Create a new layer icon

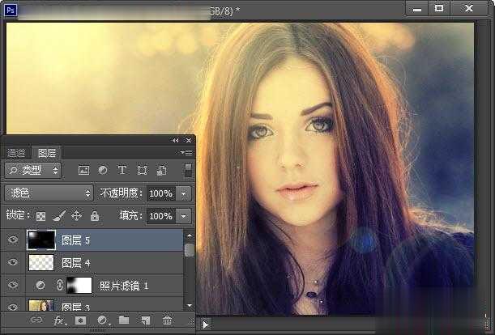coord(146,320)
